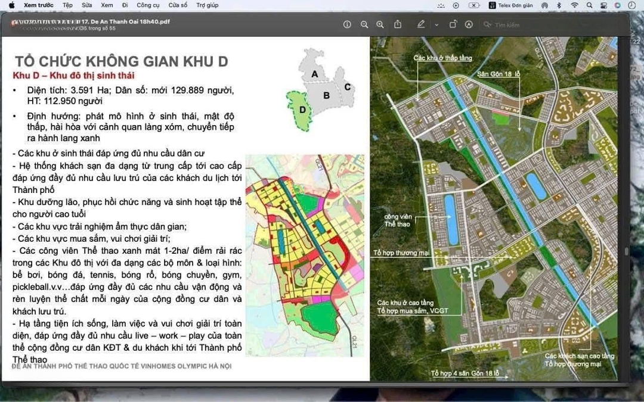The image size is (644, 402).
Task: Click the Bluetooth status icon
Action: click(559, 5)
